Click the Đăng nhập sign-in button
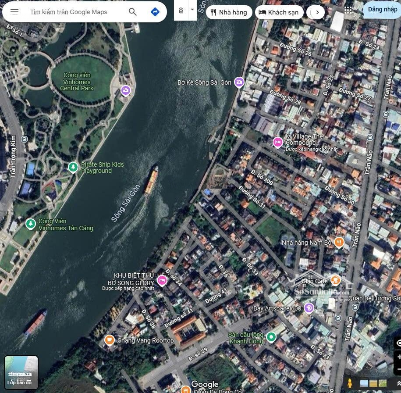 [x=382, y=10]
